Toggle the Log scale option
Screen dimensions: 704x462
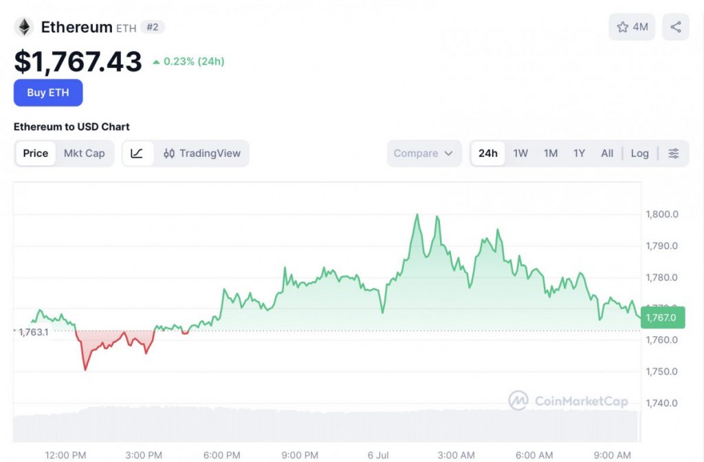(639, 153)
